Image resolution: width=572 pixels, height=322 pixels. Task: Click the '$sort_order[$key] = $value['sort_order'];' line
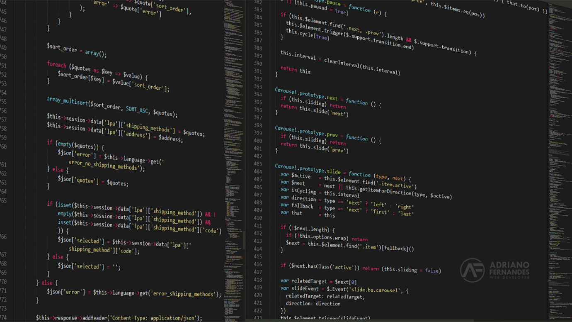click(x=114, y=81)
